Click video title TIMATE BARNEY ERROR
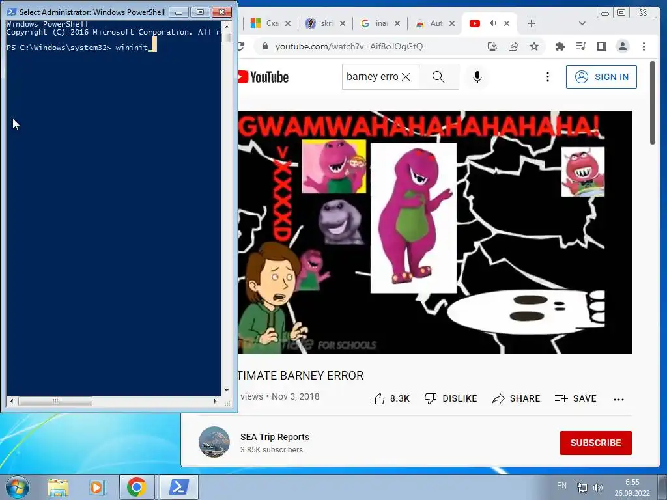The image size is (667, 500). [301, 376]
